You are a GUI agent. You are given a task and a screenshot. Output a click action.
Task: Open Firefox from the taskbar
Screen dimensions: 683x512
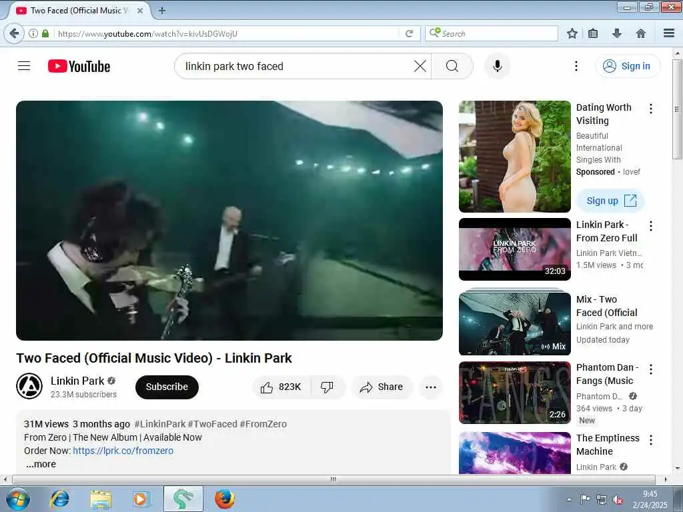(x=225, y=499)
